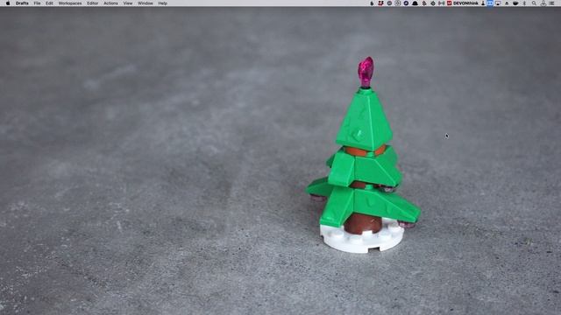Open the Workspaces menu
561x315 pixels.
coord(70,3)
